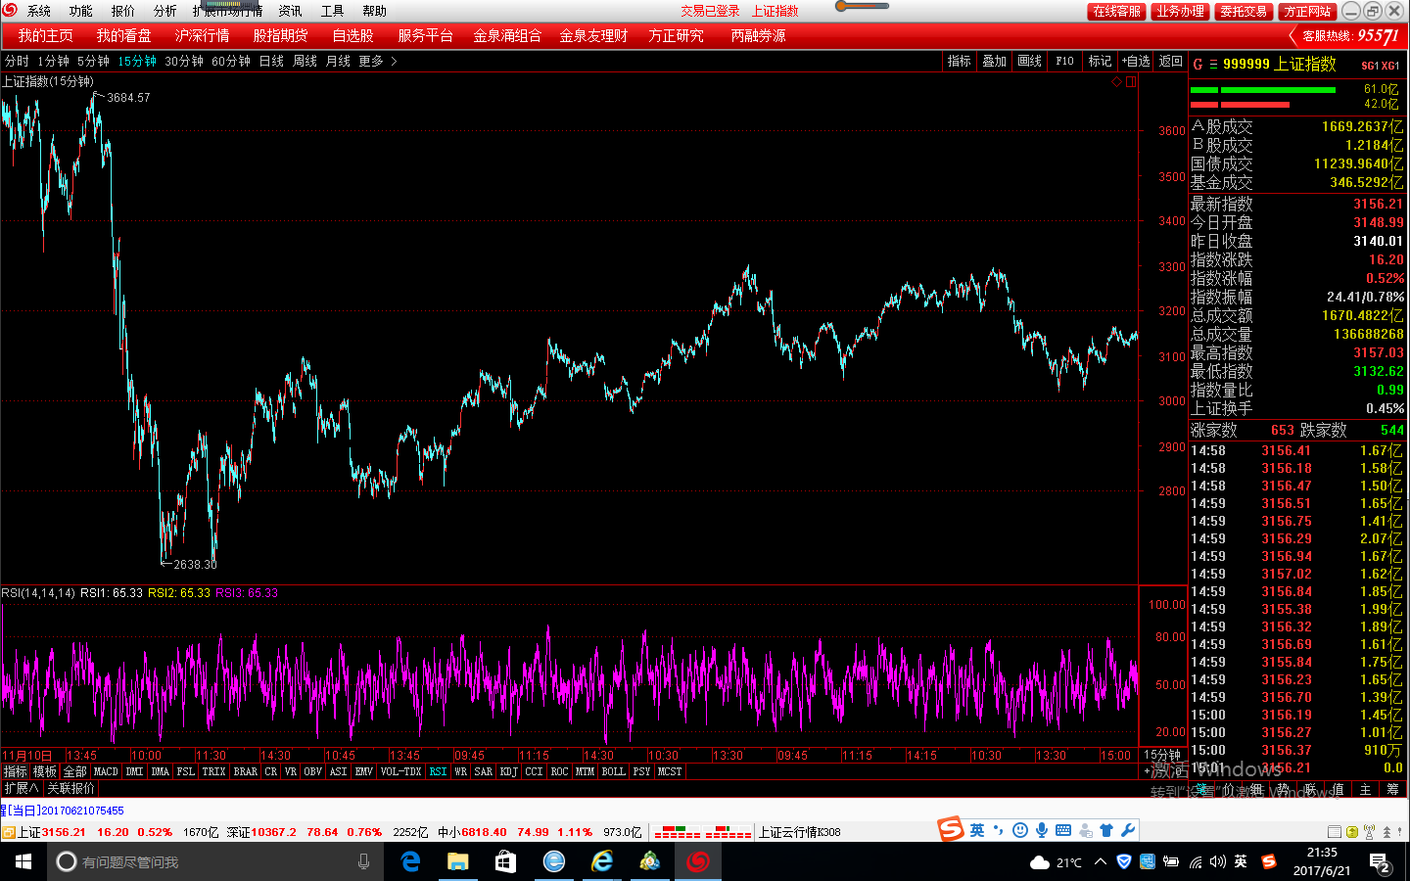The width and height of the screenshot is (1410, 881).
Task: Open Sogou skin shirt icon
Action: coord(1106,830)
